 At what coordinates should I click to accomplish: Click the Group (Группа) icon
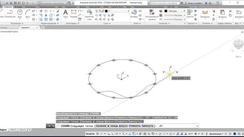coord(190,14)
